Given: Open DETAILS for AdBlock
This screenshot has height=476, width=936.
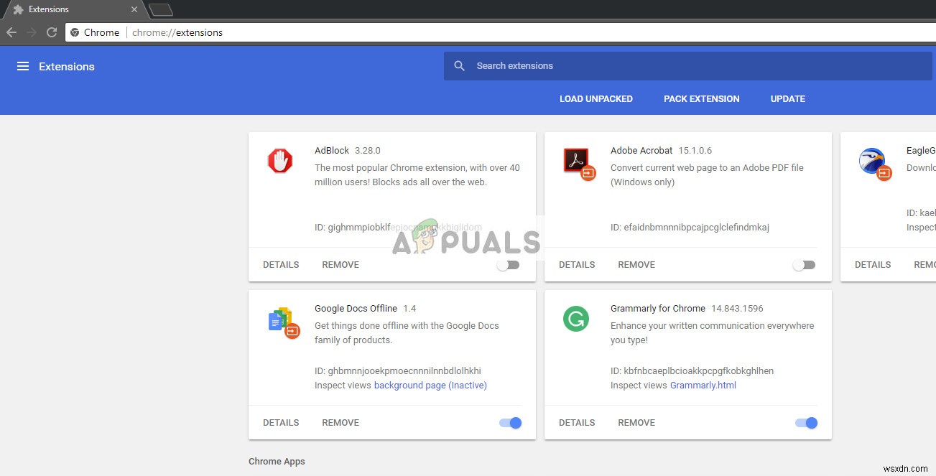Looking at the screenshot, I should [281, 265].
